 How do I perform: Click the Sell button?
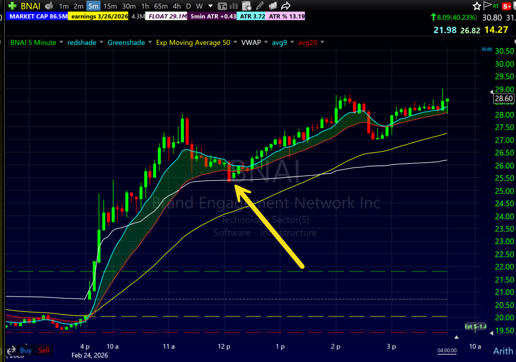pos(44,350)
